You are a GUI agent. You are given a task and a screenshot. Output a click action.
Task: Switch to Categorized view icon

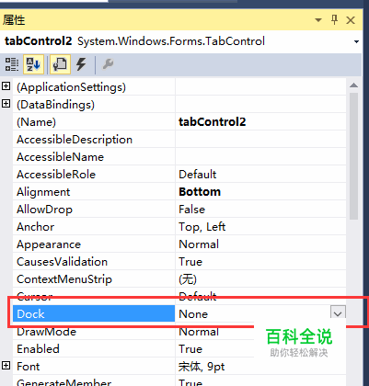(x=12, y=64)
